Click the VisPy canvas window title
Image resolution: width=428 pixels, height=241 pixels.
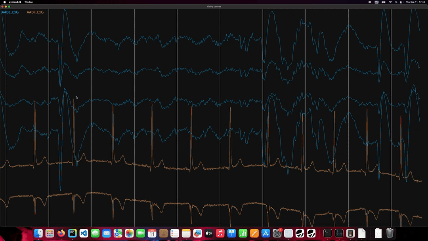pyautogui.click(x=214, y=7)
